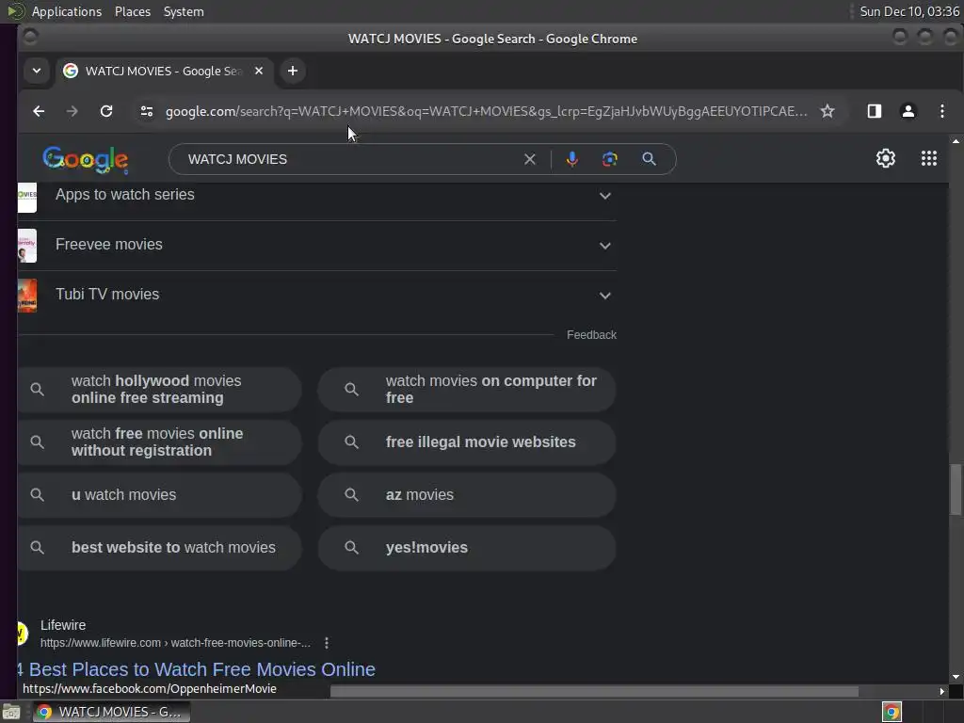Image resolution: width=964 pixels, height=723 pixels.
Task: Focus the Chrome address bar
Action: 486,111
